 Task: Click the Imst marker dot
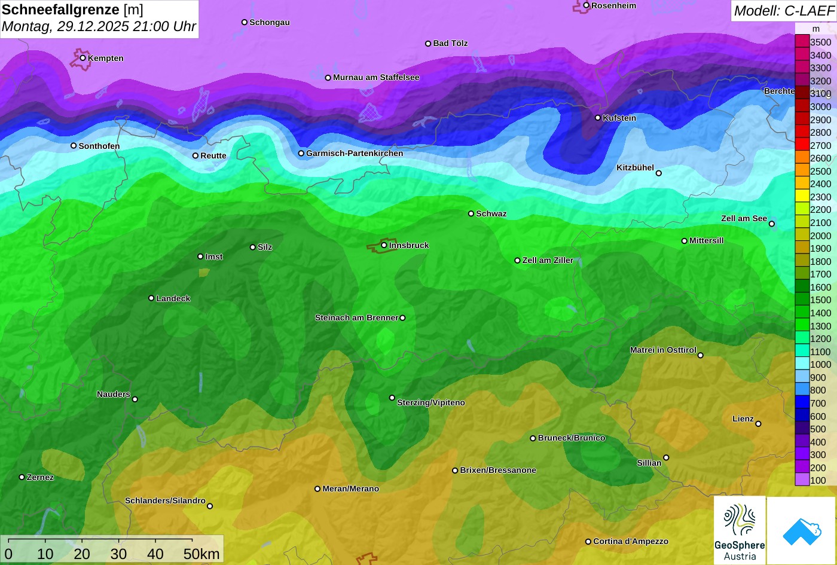coord(200,256)
